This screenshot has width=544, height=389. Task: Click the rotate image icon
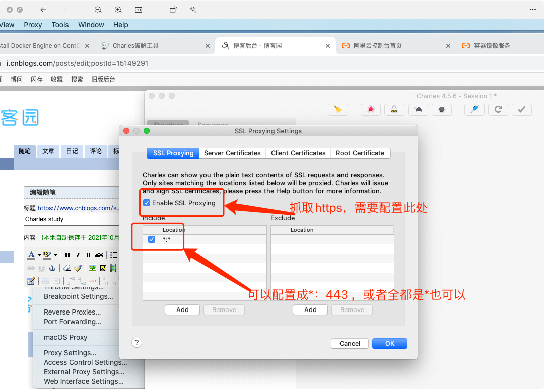pos(173,10)
